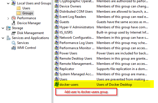This screenshot has width=158, height=103.
Task: Click the docker-users group icon
Action: click(57, 84)
